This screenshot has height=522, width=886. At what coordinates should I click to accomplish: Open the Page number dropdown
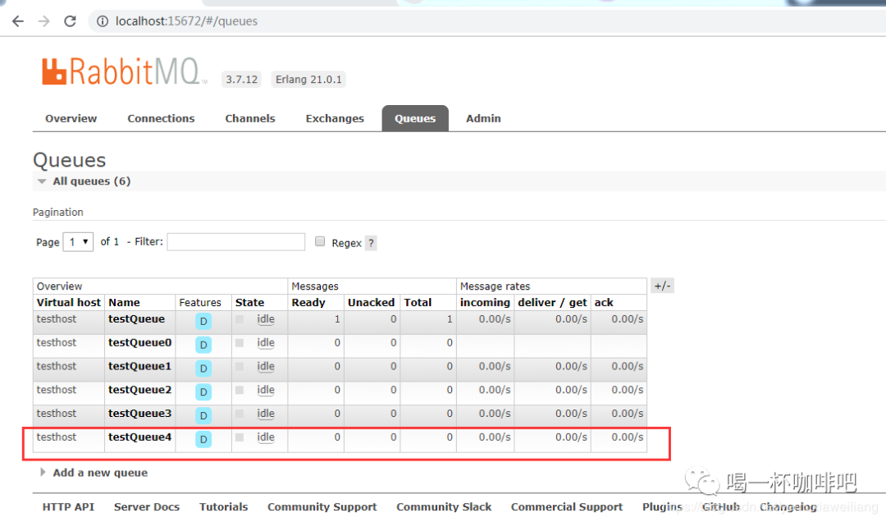78,242
